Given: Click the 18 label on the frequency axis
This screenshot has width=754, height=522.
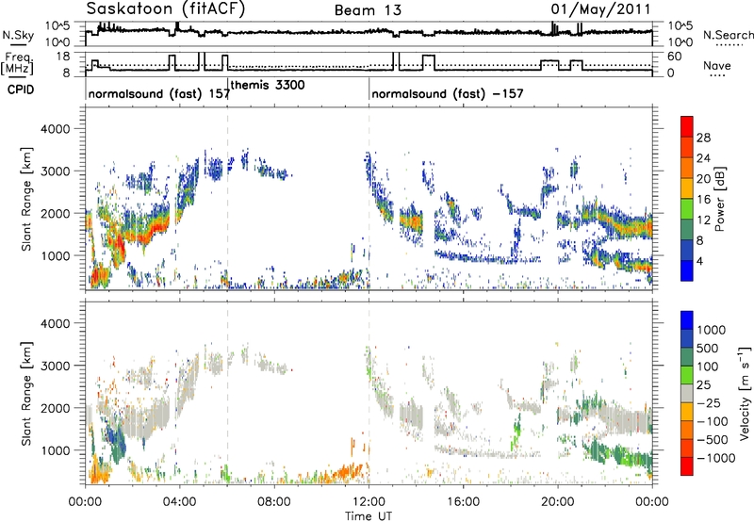Looking at the screenshot, I should point(63,57).
